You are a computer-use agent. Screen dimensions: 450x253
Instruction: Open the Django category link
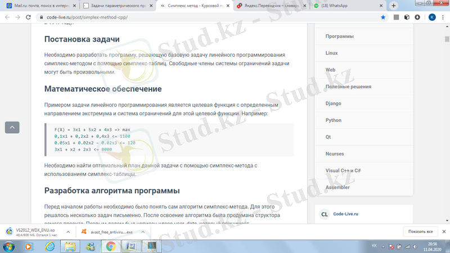coord(334,103)
